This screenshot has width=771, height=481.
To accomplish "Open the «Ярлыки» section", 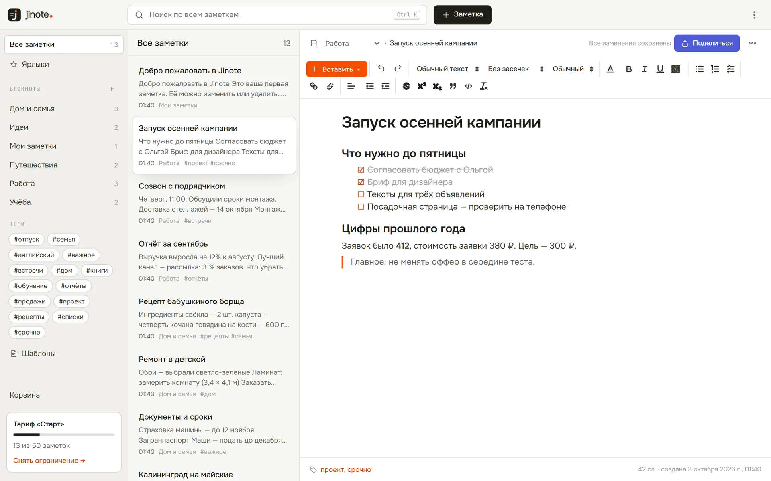I will pyautogui.click(x=64, y=64).
